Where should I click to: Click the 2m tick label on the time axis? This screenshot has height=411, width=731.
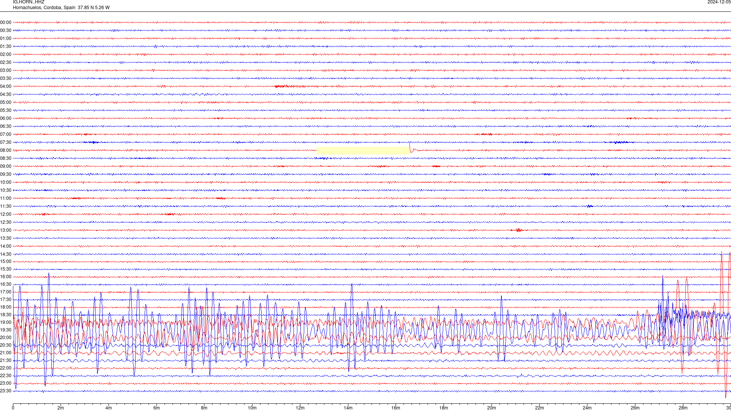(61, 408)
